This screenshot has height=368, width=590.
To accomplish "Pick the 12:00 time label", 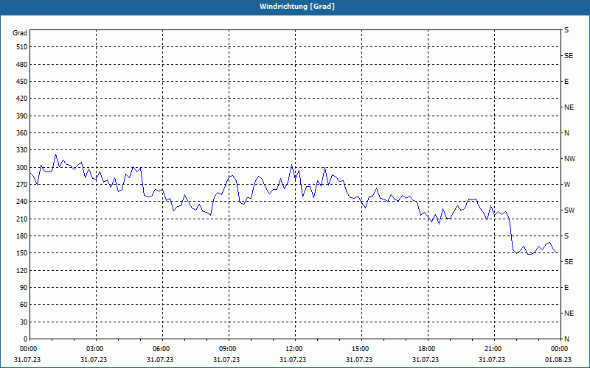I will pyautogui.click(x=294, y=349).
